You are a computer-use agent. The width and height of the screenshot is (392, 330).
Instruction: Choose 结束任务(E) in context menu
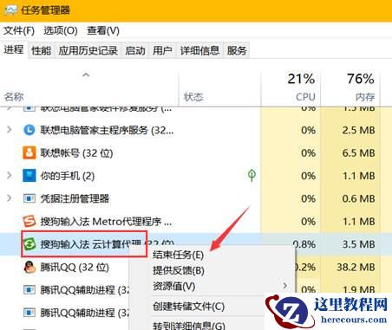coord(178,255)
